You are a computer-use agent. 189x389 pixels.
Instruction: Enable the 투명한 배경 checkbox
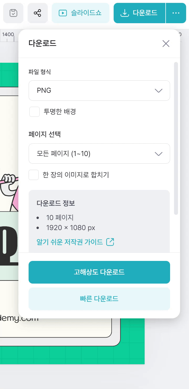click(x=34, y=112)
